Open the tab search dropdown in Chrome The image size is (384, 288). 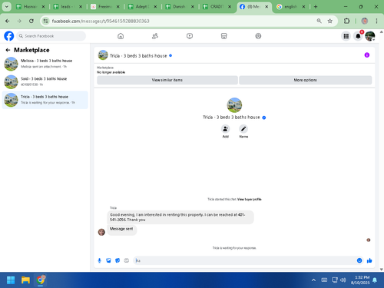7,7
